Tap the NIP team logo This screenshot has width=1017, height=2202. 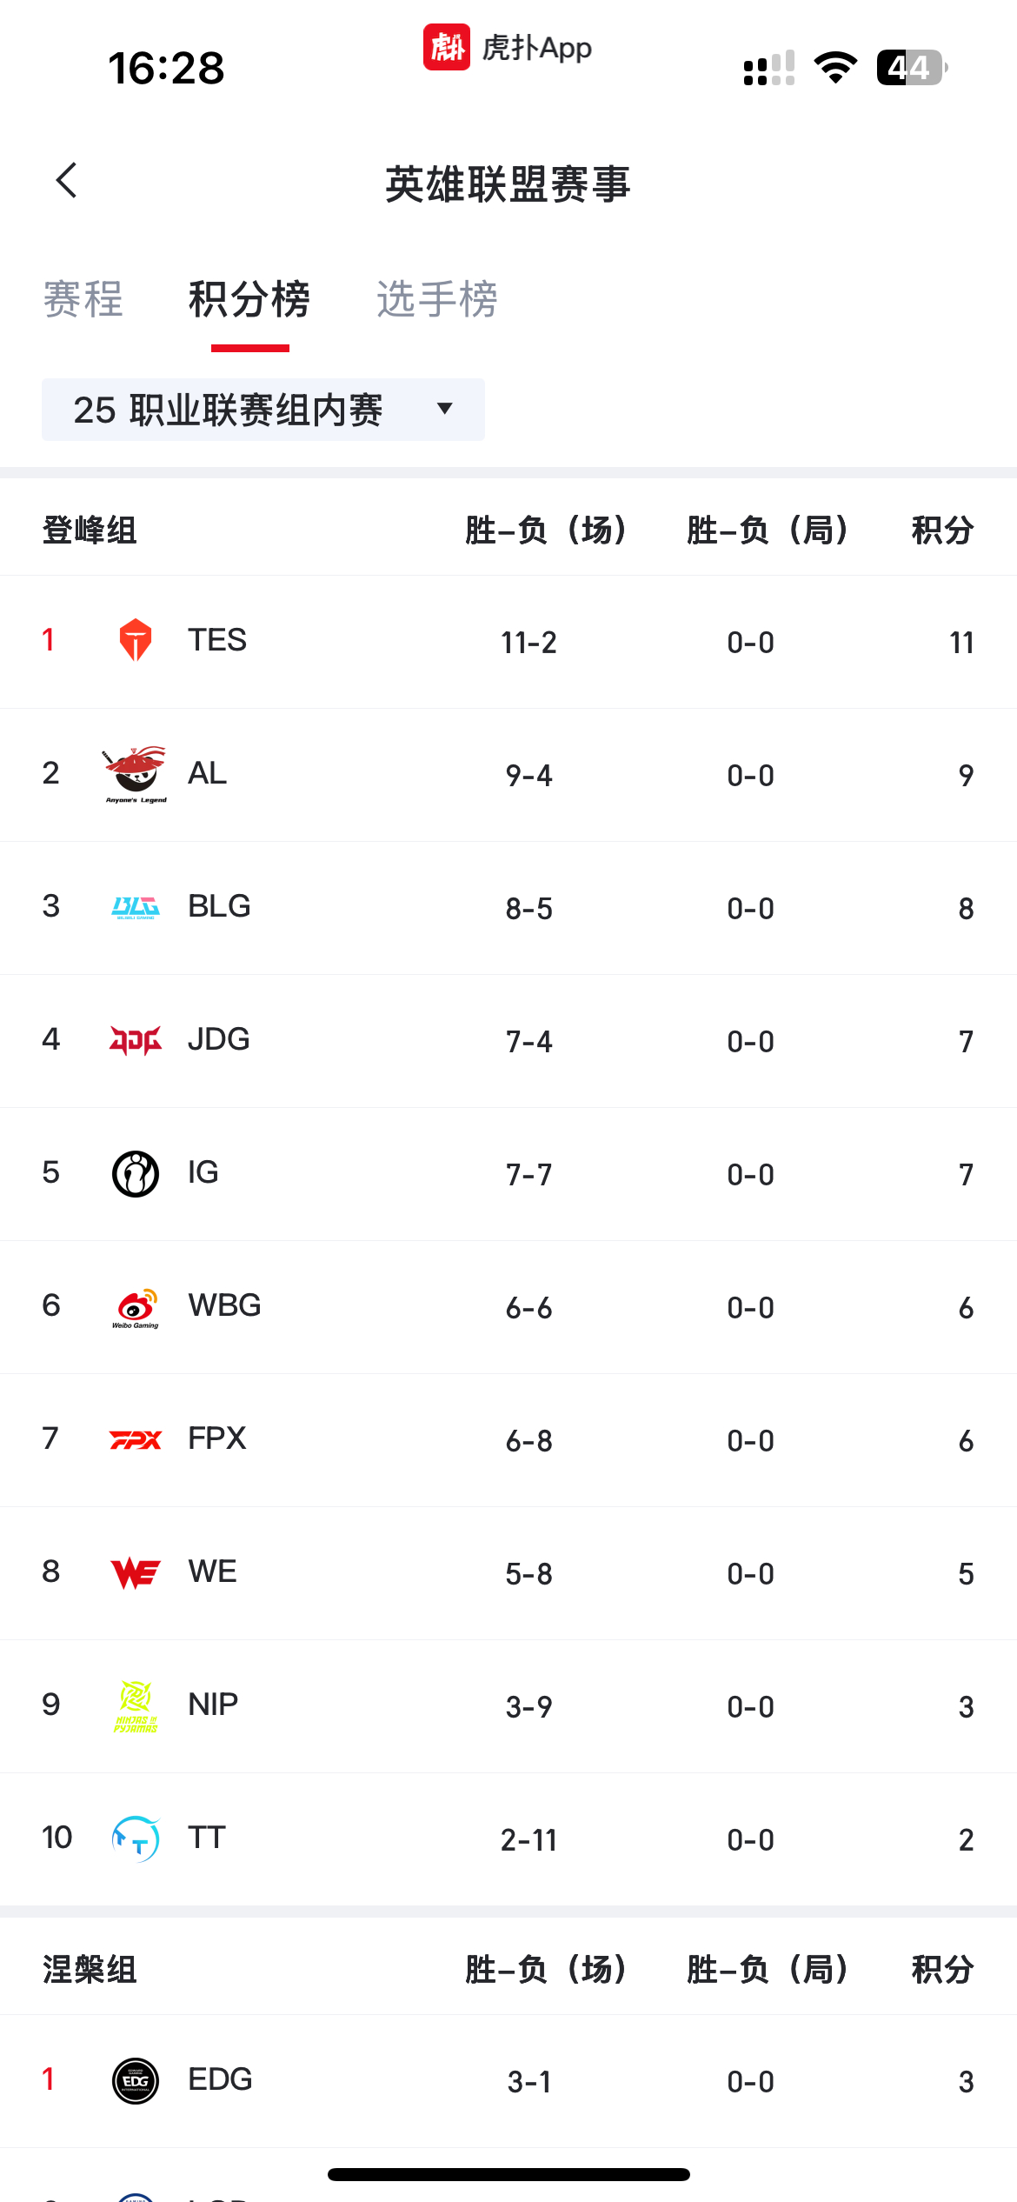136,1705
